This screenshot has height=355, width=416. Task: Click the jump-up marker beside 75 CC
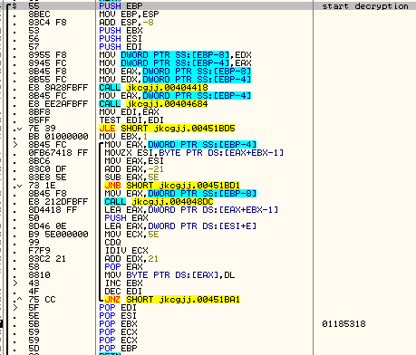(19, 300)
